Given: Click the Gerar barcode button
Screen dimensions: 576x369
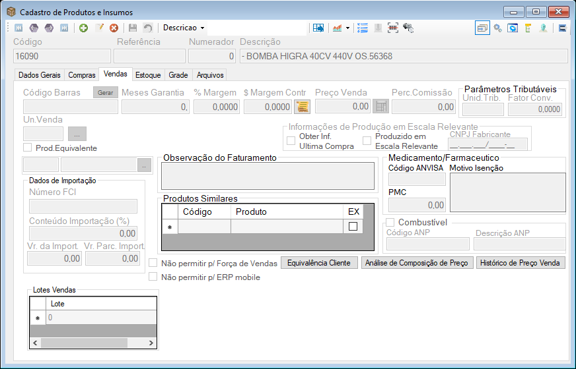Looking at the screenshot, I should (106, 93).
